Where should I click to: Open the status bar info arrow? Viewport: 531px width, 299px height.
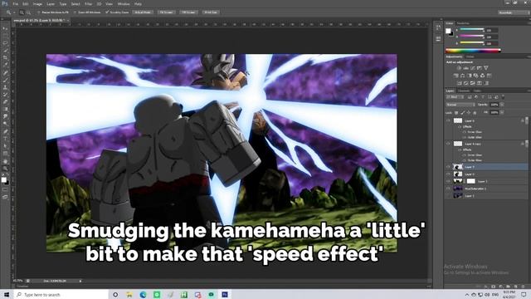(80, 281)
